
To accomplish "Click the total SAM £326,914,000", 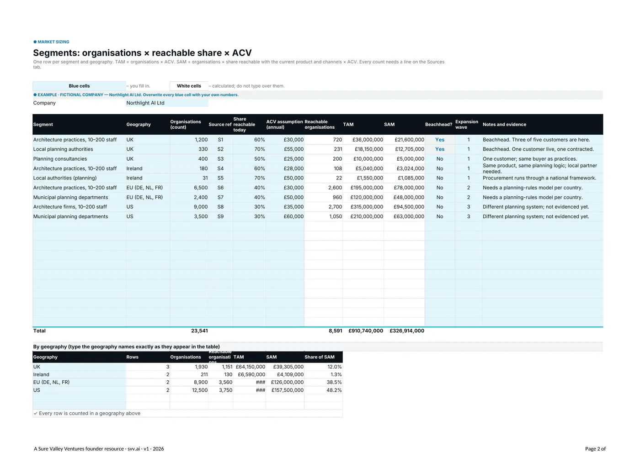I will [407, 331].
